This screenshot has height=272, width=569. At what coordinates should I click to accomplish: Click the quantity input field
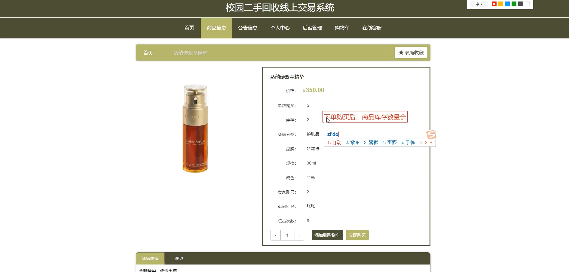pyautogui.click(x=287, y=235)
